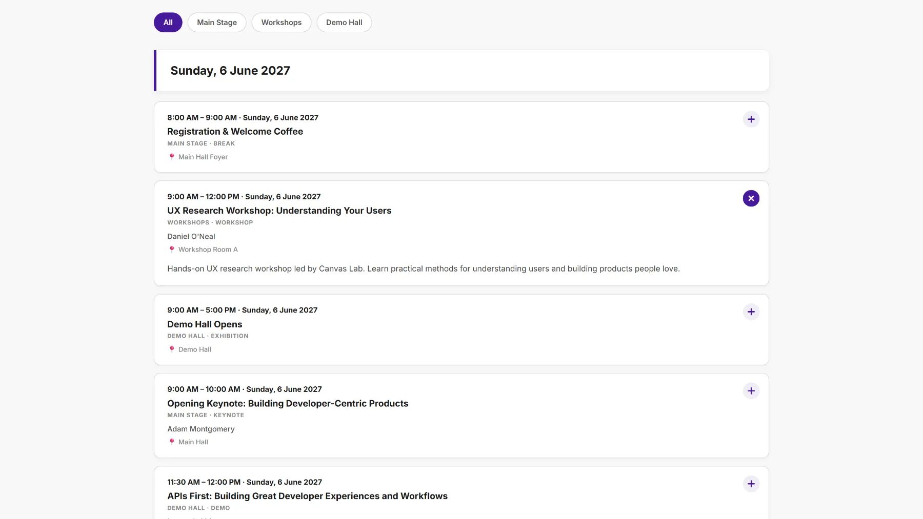This screenshot has height=519, width=923.
Task: Open APIs First: Building Great Developer Experiences
Action: pos(307,496)
